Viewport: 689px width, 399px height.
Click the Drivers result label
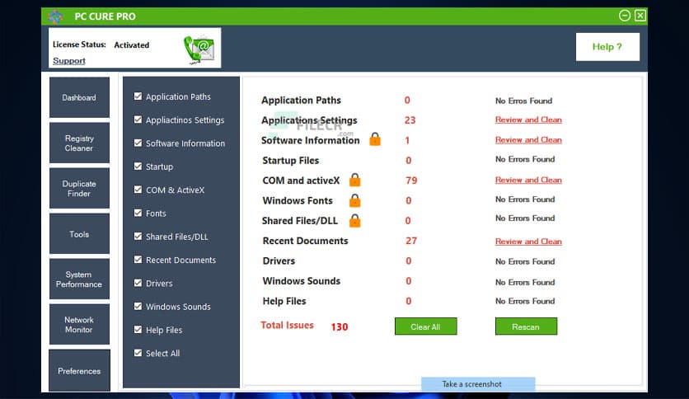[x=279, y=261]
